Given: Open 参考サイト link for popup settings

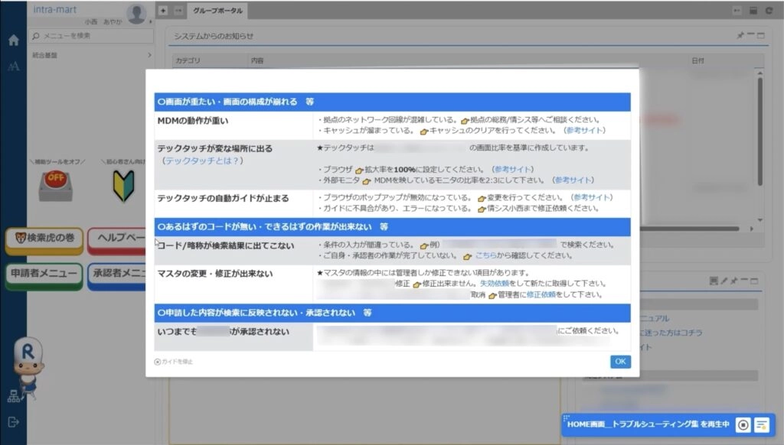Looking at the screenshot, I should click(x=592, y=197).
